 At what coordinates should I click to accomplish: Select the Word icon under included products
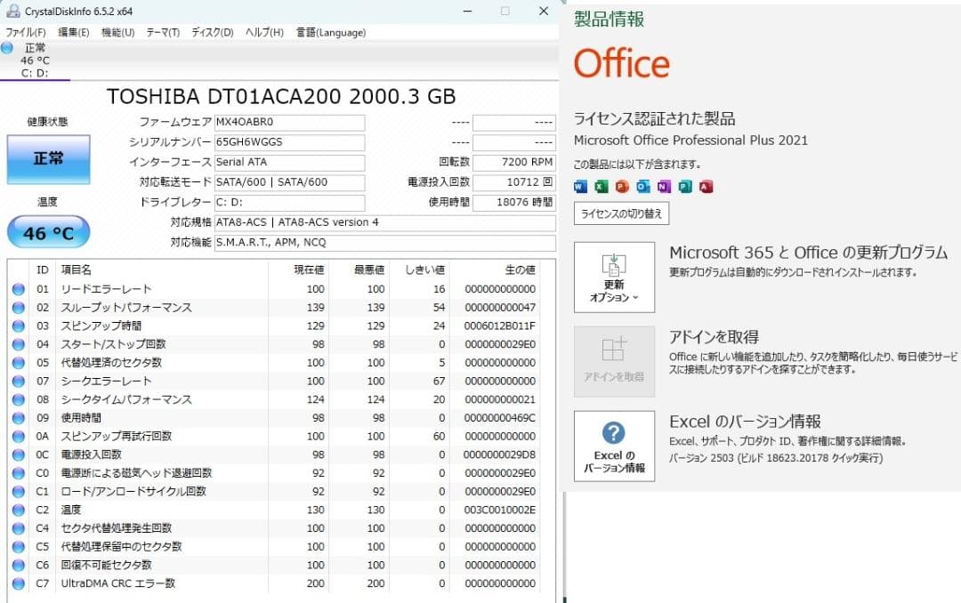coord(580,186)
